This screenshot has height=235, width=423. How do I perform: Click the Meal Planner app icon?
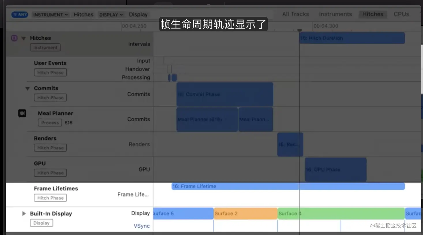coord(22,113)
